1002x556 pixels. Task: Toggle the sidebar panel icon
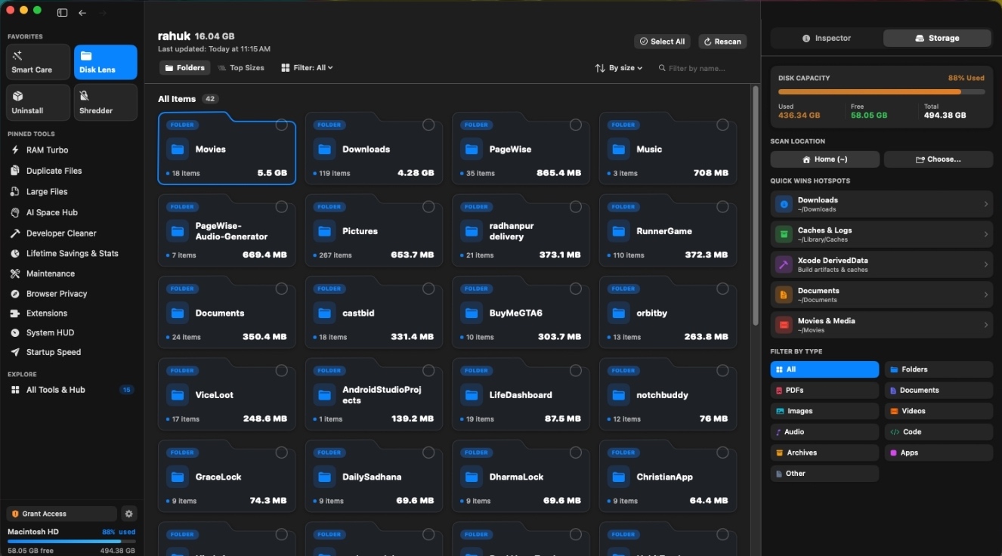click(x=62, y=12)
